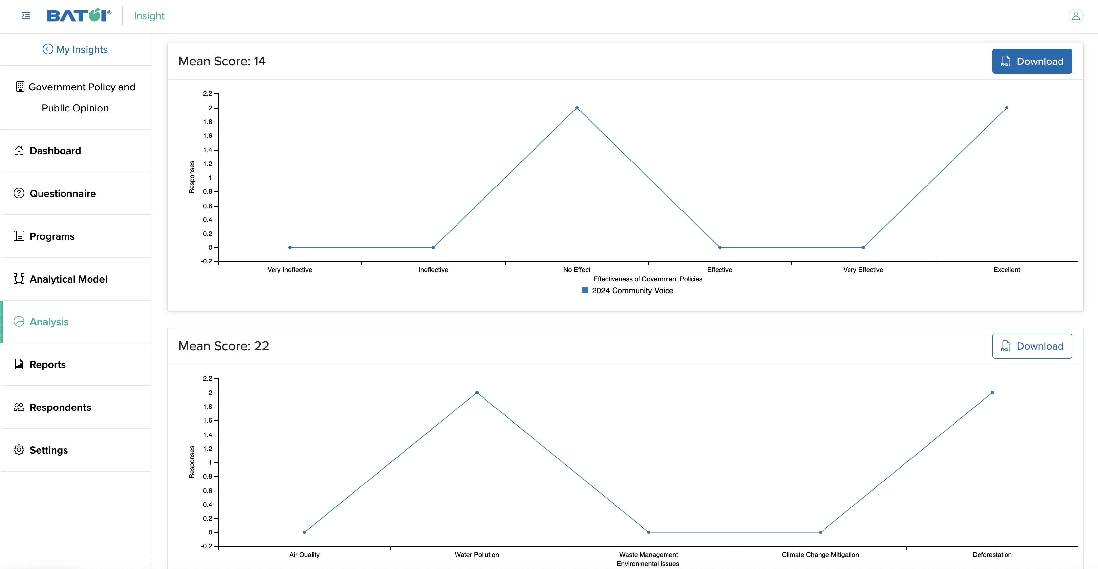The width and height of the screenshot is (1098, 569).
Task: Click the Waste Management data point
Action: 649,532
